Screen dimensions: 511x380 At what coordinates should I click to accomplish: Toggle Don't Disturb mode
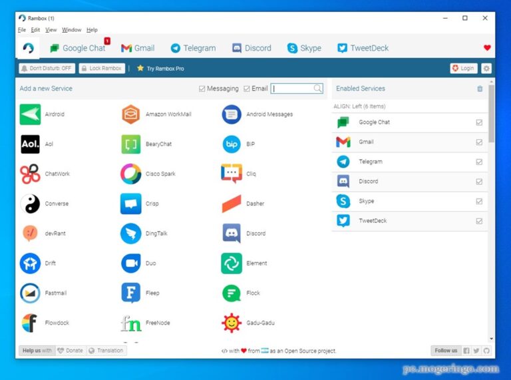click(x=46, y=69)
